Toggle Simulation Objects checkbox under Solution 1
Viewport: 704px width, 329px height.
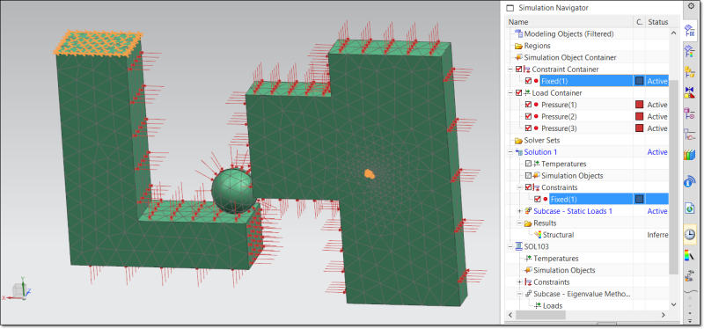(x=529, y=176)
